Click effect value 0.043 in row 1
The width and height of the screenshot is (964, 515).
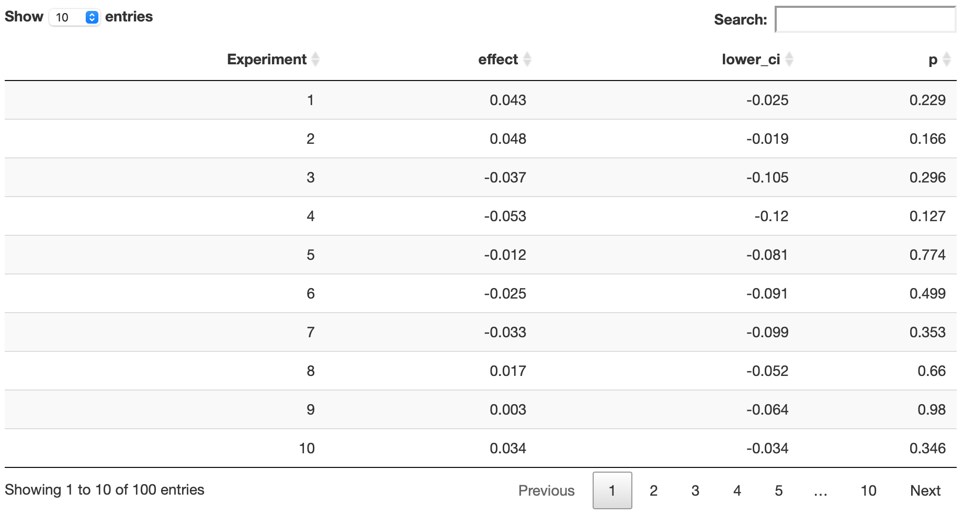pyautogui.click(x=507, y=100)
